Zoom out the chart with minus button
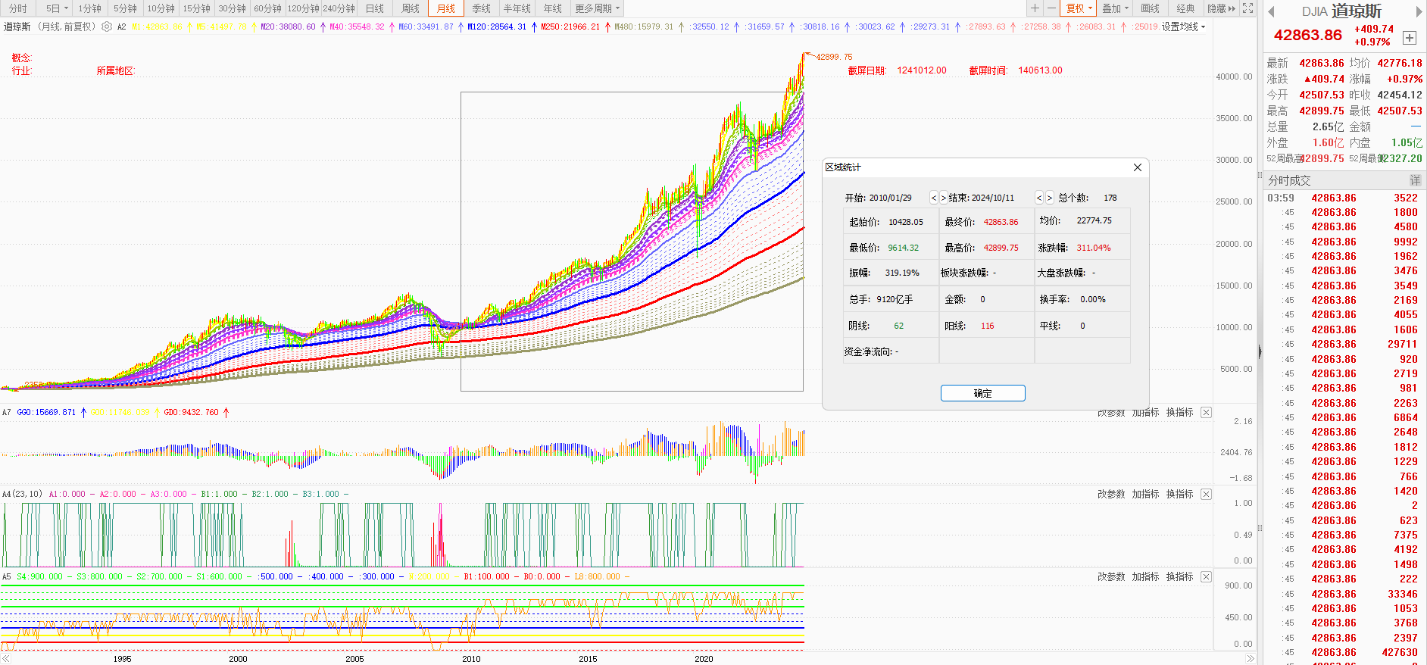 click(x=1051, y=8)
